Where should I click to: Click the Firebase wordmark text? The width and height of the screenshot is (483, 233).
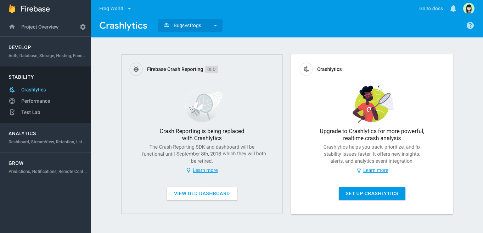(35, 9)
